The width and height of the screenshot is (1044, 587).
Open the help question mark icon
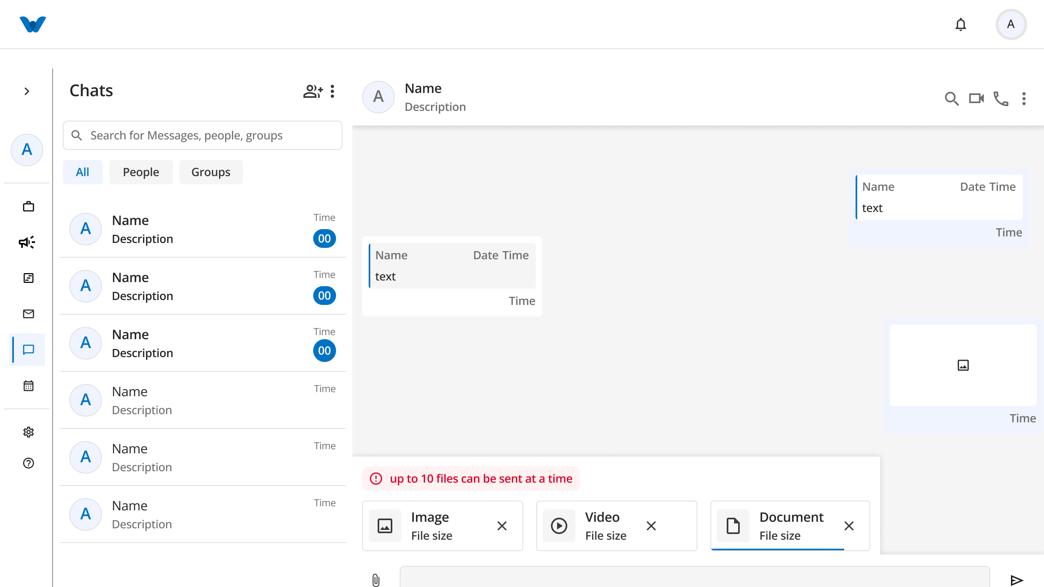click(x=28, y=463)
